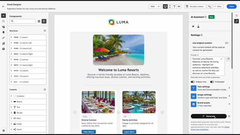The width and height of the screenshot is (240, 135).
Task: Open the live preview eye icon
Action: pyautogui.click(x=179, y=6)
